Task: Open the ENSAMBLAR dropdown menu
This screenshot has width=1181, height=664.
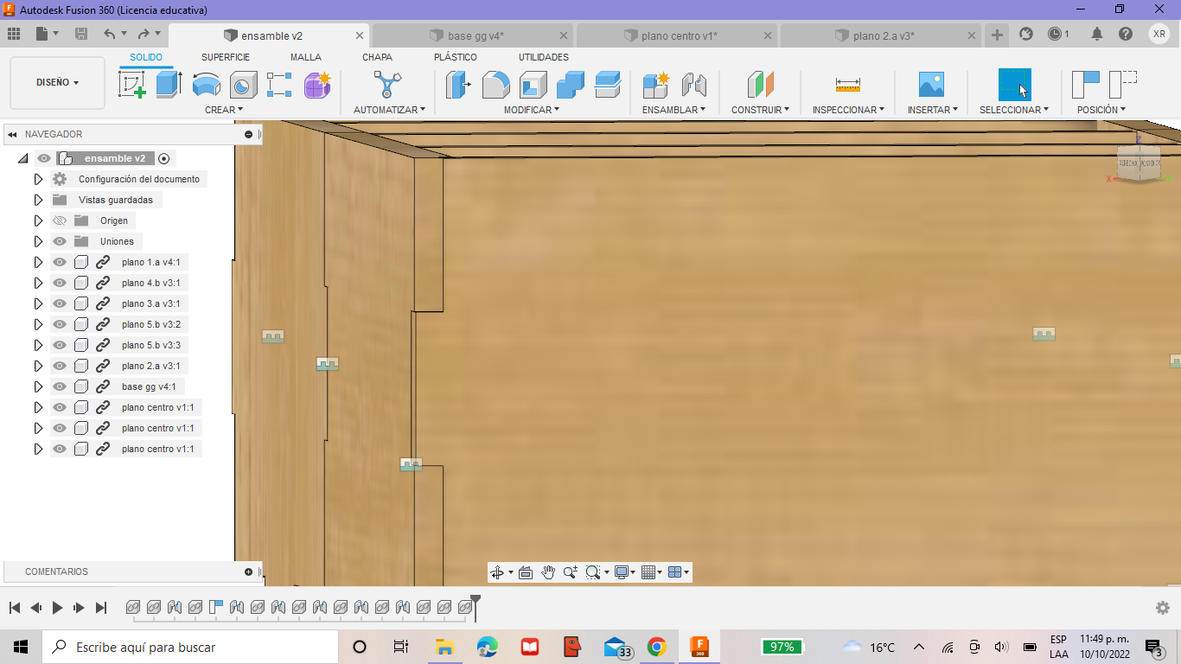Action: point(673,110)
